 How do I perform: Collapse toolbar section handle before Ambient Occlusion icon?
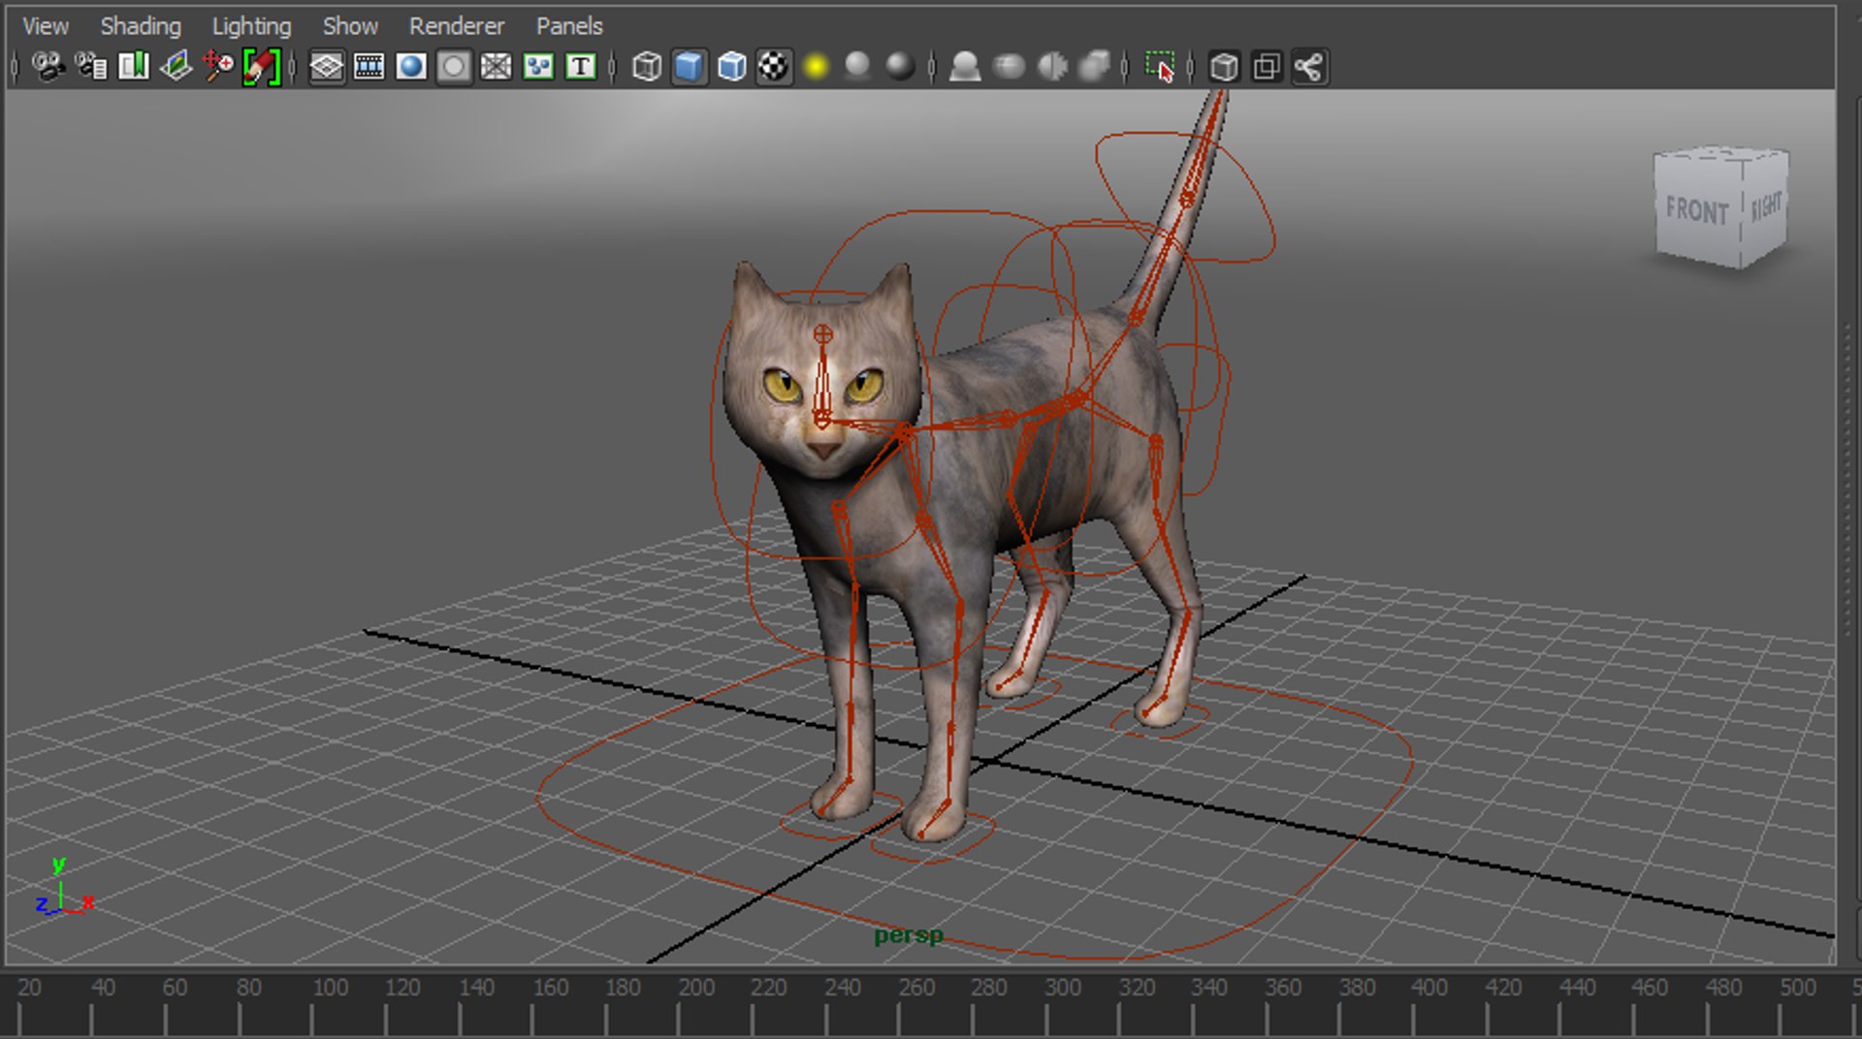click(x=932, y=67)
